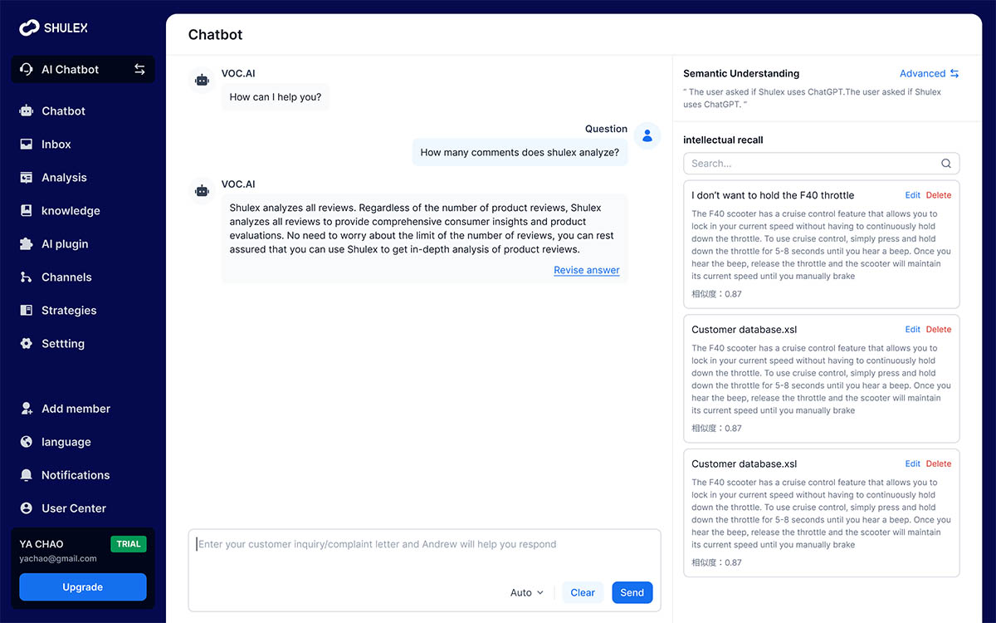Click the magnifier icon in recall search
The width and height of the screenshot is (996, 623).
pyautogui.click(x=946, y=164)
